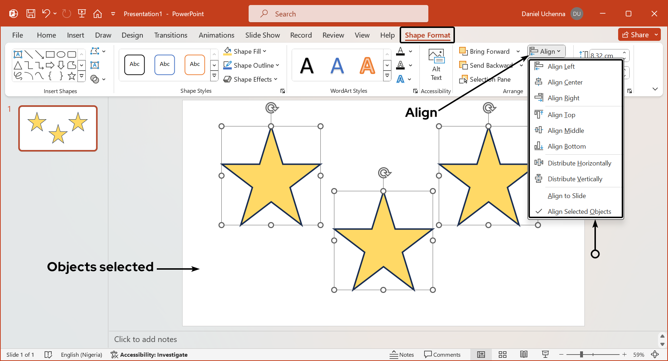
Task: Switch to Slide Sorter view icon
Action: click(502, 355)
